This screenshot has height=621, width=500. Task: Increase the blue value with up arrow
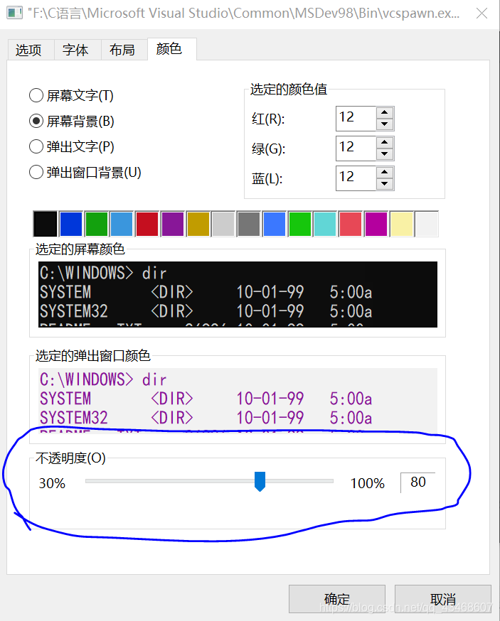(x=384, y=172)
